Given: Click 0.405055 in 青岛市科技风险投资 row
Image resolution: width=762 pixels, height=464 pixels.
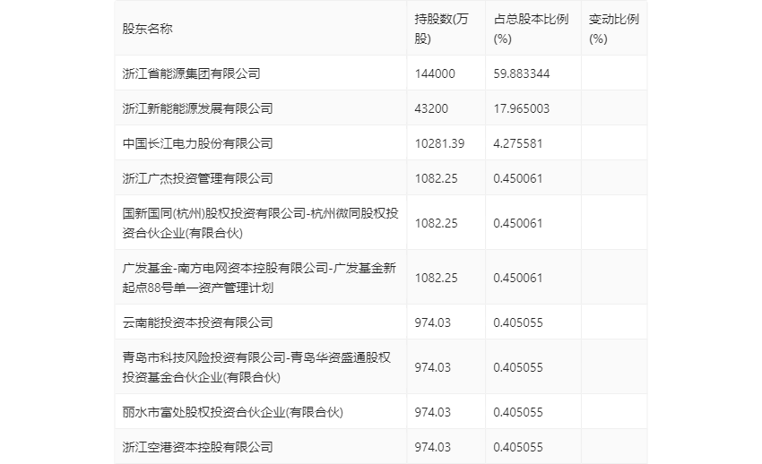Looking at the screenshot, I should pos(518,367).
